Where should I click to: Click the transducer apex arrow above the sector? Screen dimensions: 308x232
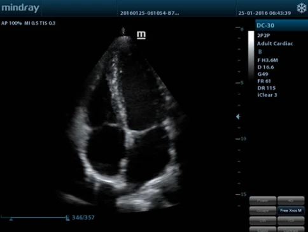point(123,31)
